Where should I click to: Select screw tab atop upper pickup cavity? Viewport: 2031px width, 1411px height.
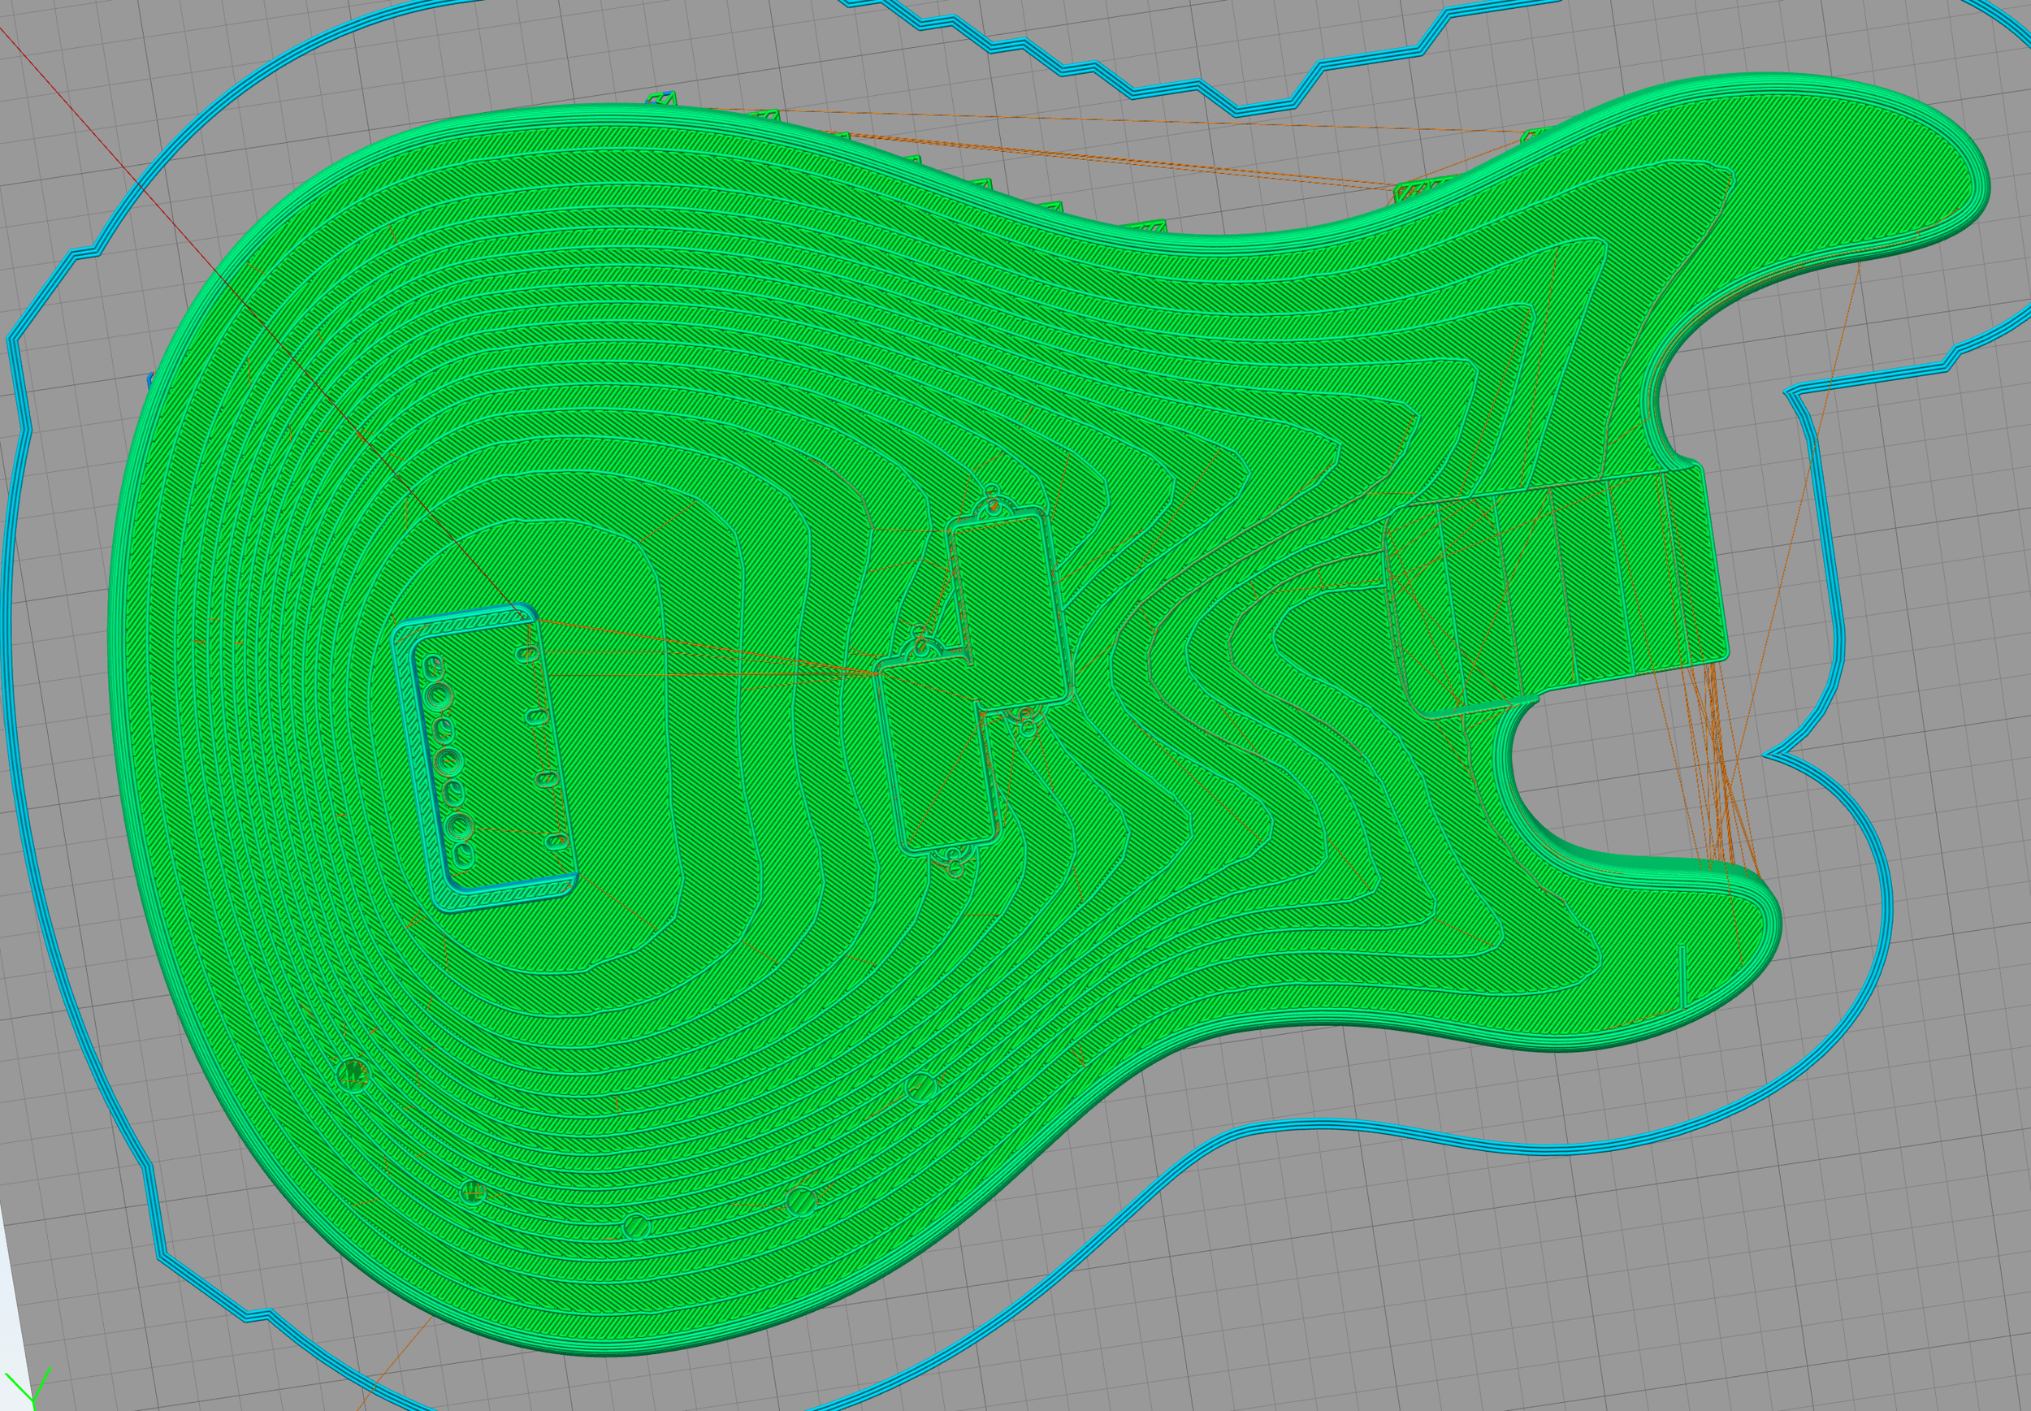pyautogui.click(x=994, y=507)
